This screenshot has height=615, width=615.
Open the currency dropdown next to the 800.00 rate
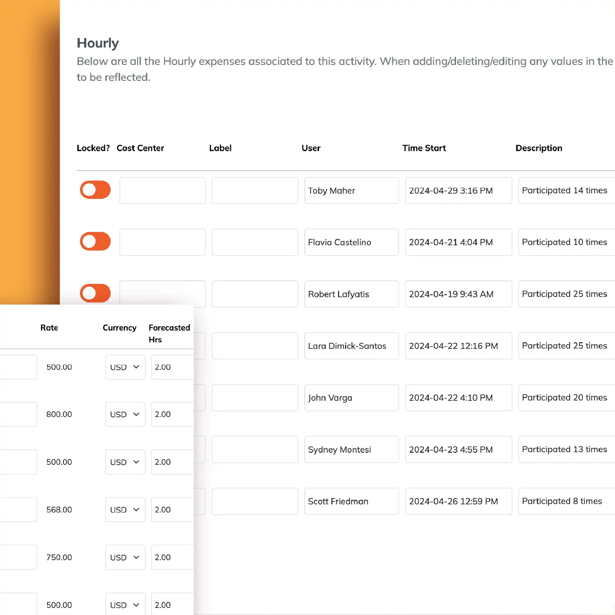click(125, 414)
